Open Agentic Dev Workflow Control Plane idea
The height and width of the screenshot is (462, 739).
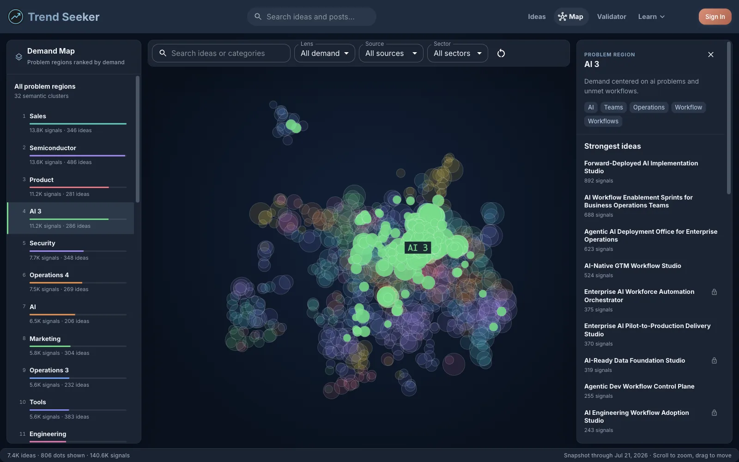[x=650, y=391]
